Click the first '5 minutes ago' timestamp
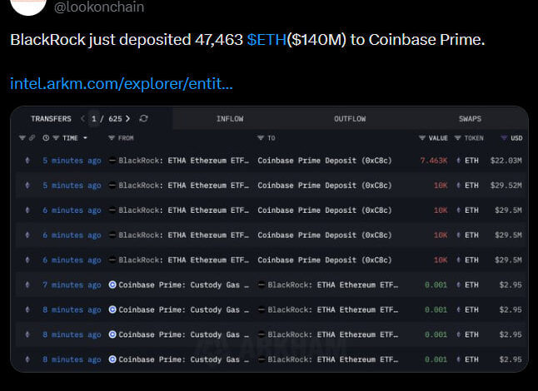Image resolution: width=538 pixels, height=391 pixels. coord(72,161)
